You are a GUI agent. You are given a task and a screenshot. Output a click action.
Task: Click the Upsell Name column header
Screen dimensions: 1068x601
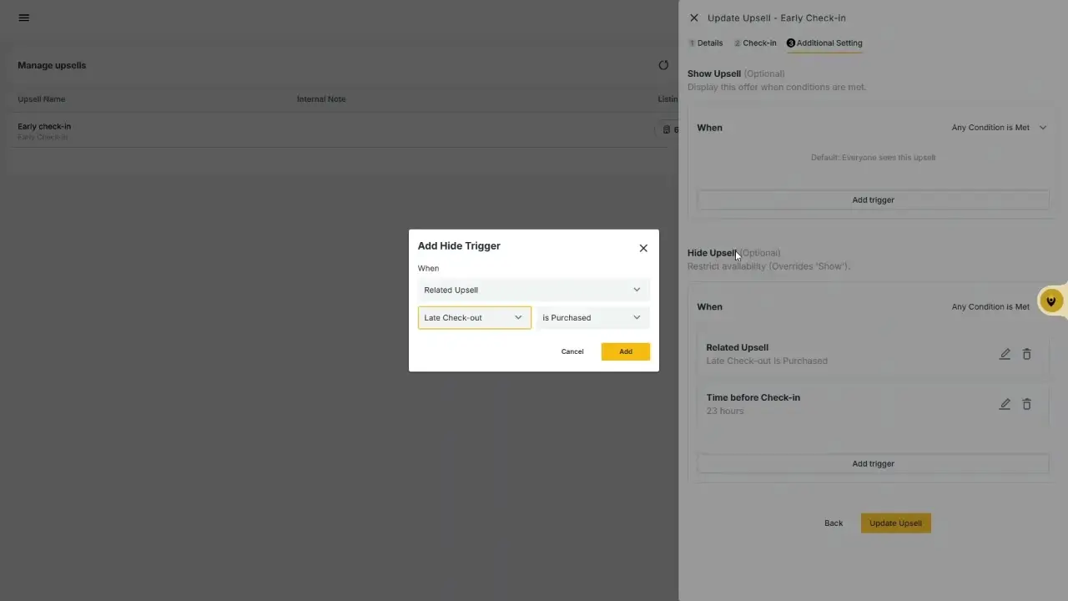(42, 99)
